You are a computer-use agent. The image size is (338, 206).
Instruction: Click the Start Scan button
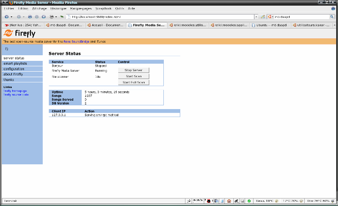(x=133, y=76)
